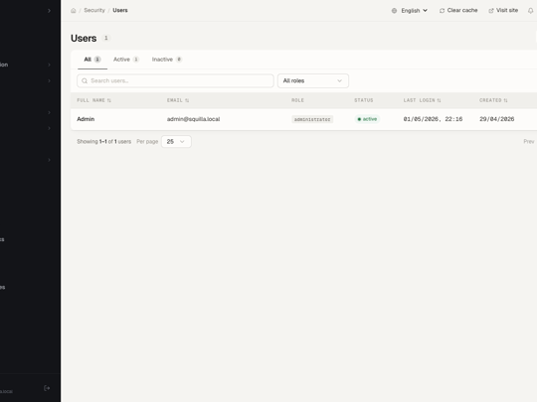Select the magnifier icon in the search box
This screenshot has height=402, width=537.
pyautogui.click(x=85, y=81)
